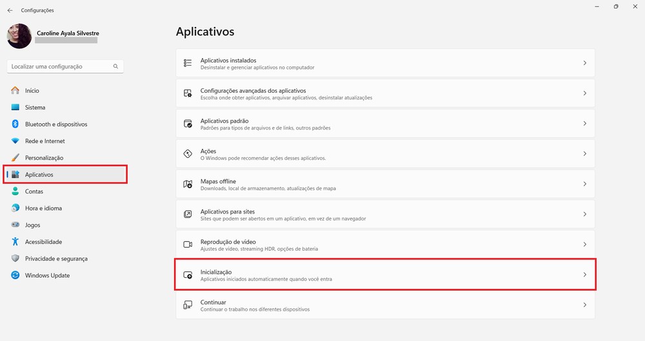645x341 pixels.
Task: Open Rede e Internet section
Action: coord(45,141)
